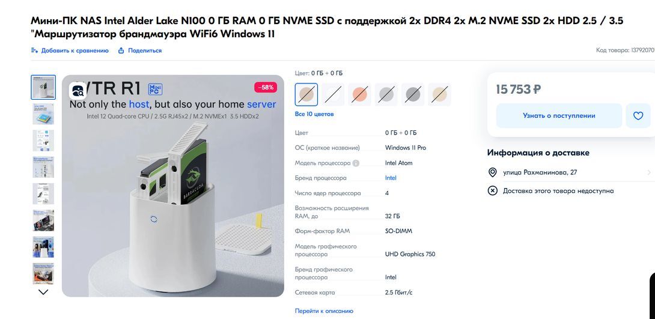Click the info icon next to Модель процессора
655x319 pixels.
pos(356,163)
